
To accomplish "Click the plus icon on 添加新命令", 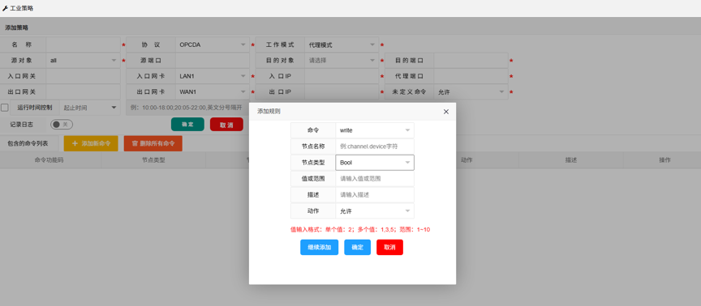I will coord(75,143).
